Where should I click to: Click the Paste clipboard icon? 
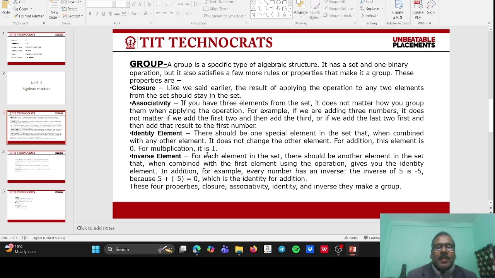click(x=6, y=4)
